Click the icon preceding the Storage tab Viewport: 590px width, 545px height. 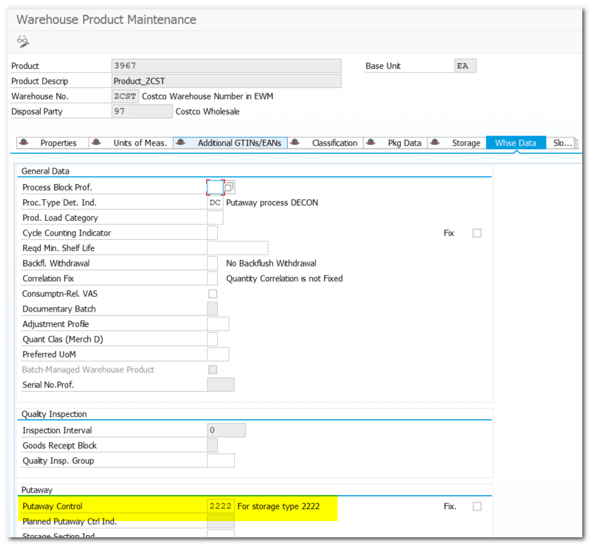tap(435, 142)
